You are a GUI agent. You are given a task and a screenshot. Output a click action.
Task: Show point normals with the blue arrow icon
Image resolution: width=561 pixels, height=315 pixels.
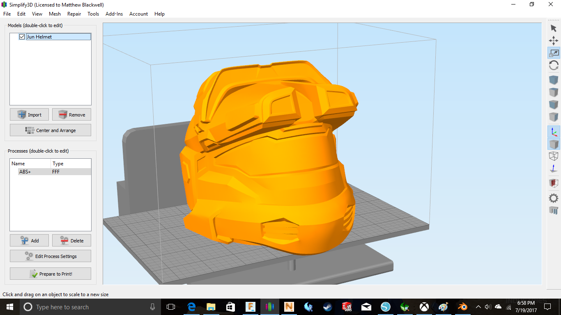(x=554, y=169)
